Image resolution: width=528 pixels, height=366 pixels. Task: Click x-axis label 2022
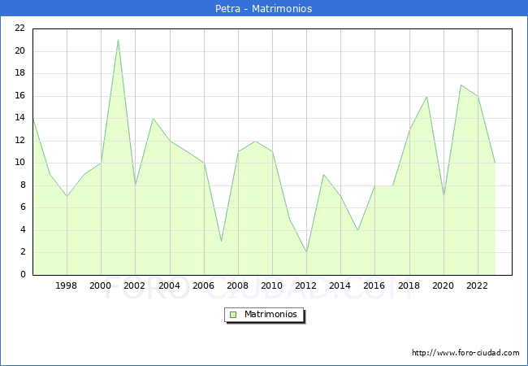tap(477, 285)
